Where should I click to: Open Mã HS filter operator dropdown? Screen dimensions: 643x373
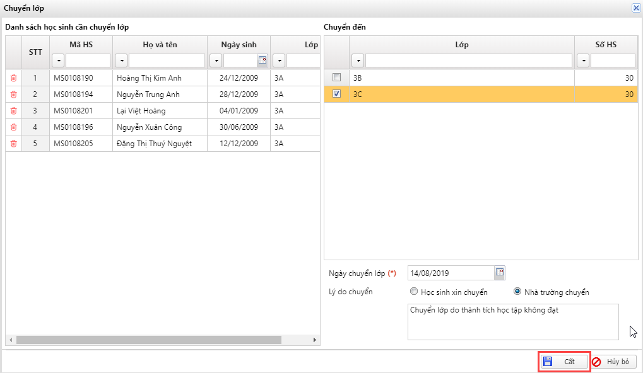coord(58,60)
